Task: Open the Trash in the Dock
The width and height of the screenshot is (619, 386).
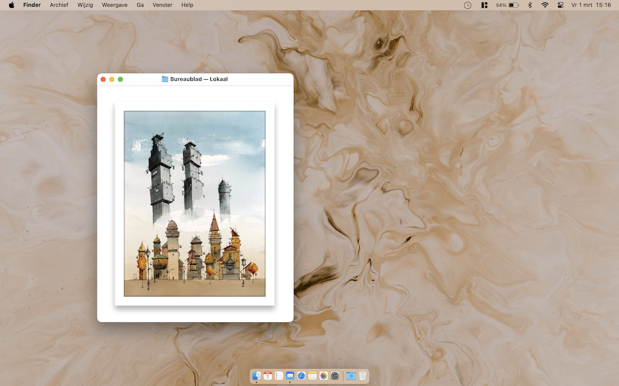Action: 362,376
